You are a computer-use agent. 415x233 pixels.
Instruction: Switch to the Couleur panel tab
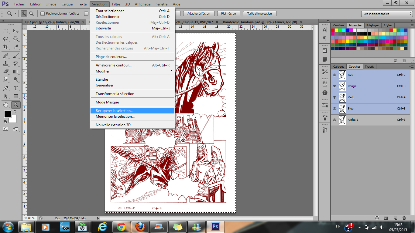pyautogui.click(x=339, y=25)
